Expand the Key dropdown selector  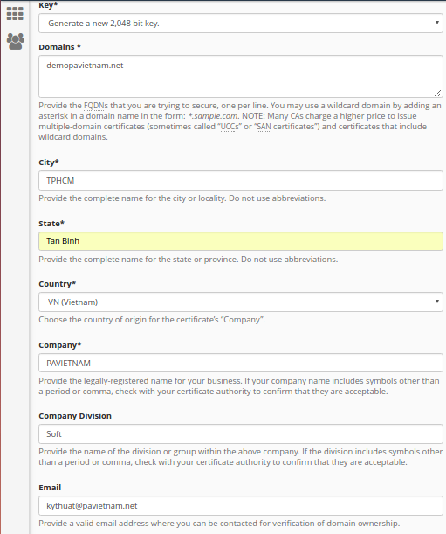point(241,23)
